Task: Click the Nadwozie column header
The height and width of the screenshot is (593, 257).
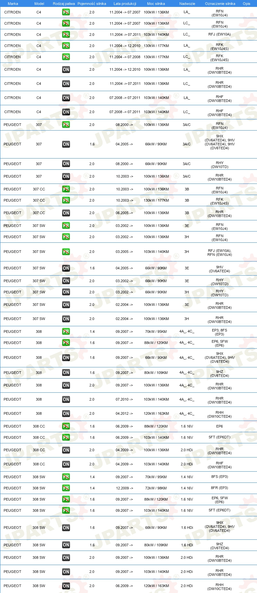Action: [187, 4]
